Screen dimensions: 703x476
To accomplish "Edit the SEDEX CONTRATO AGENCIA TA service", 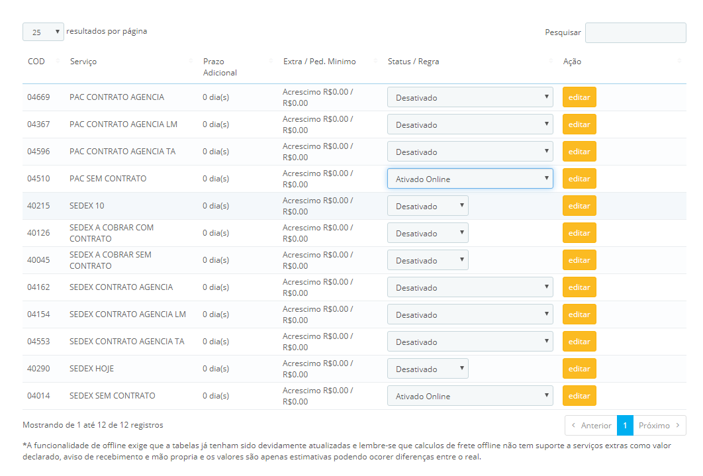I will [x=579, y=342].
